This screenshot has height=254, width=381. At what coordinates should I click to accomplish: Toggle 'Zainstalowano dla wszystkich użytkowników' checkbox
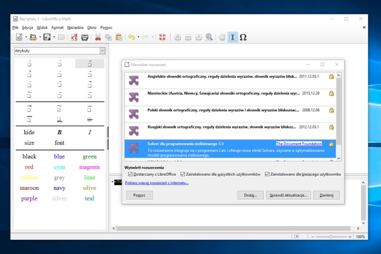click(x=183, y=174)
